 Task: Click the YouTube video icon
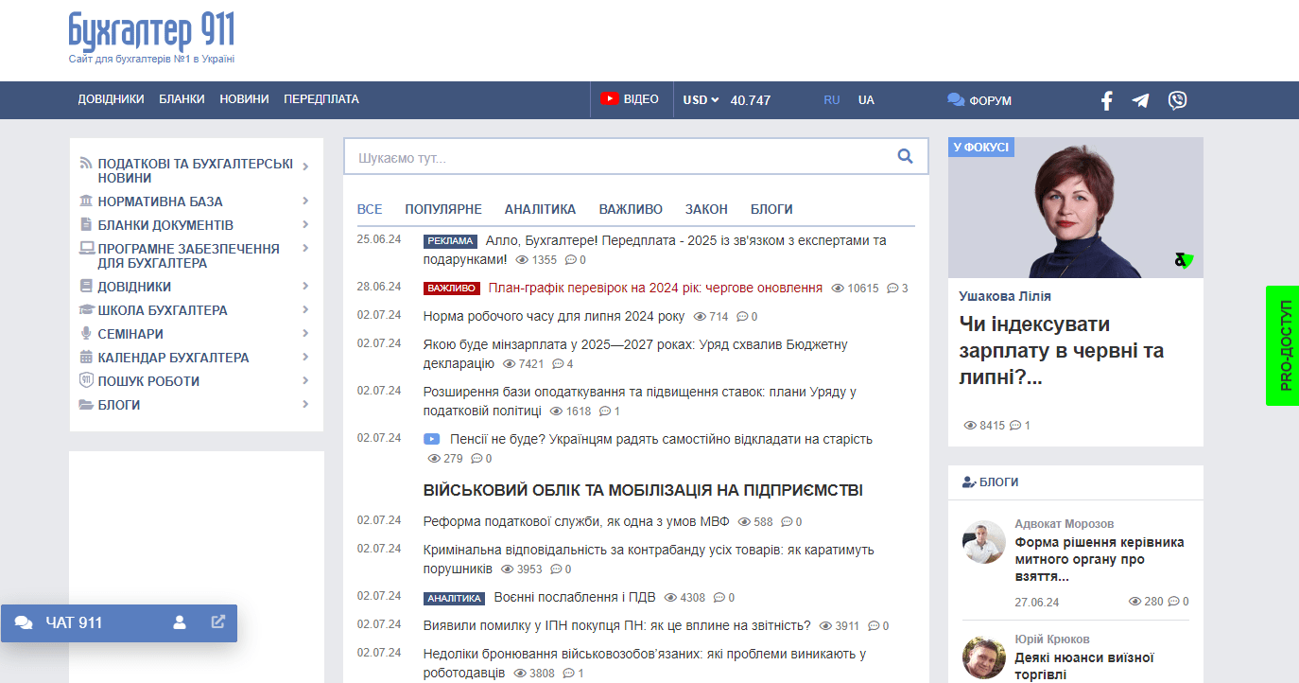coord(610,98)
